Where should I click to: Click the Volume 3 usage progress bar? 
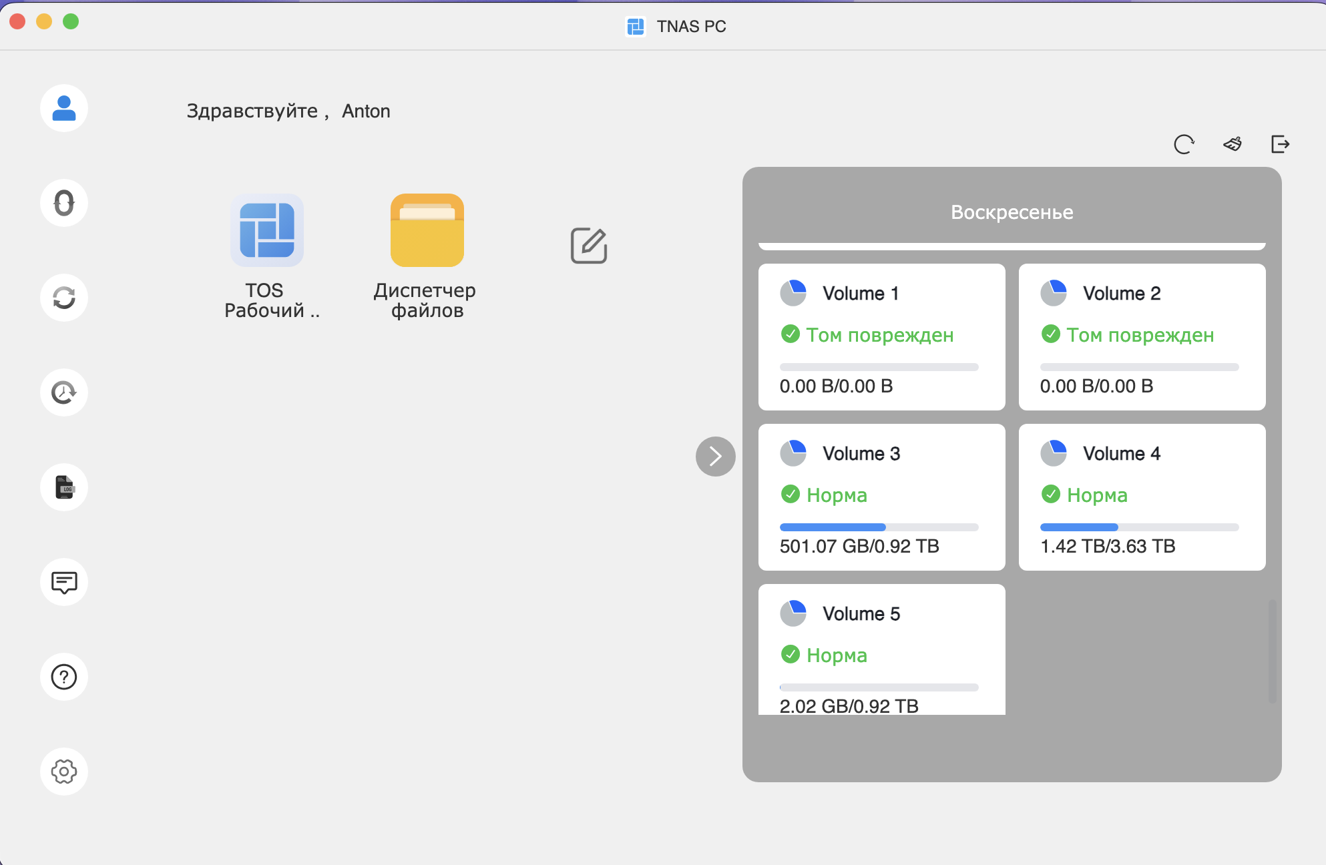(x=879, y=527)
